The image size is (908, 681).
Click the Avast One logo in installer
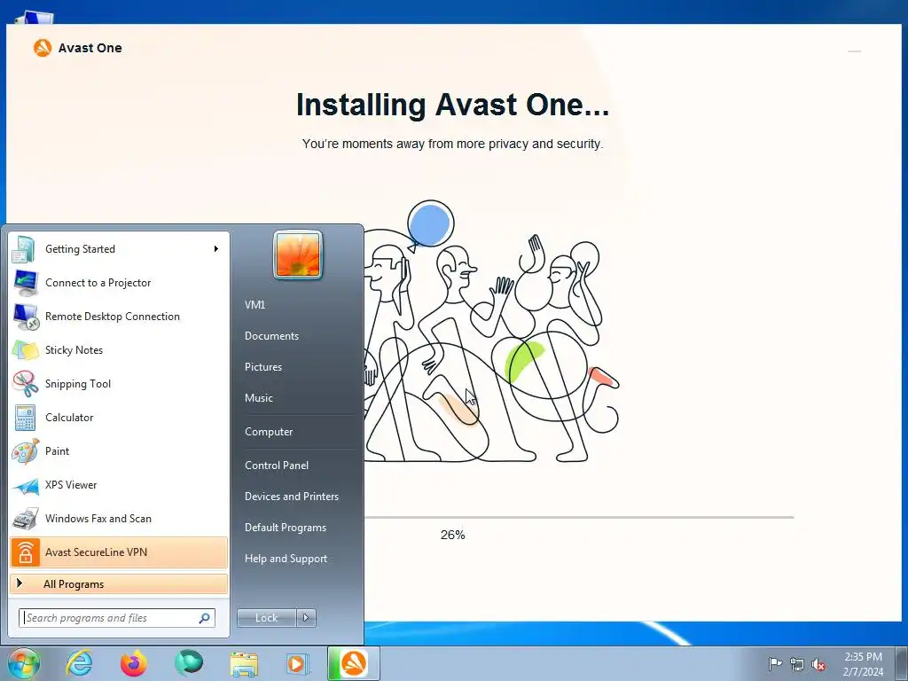[43, 48]
